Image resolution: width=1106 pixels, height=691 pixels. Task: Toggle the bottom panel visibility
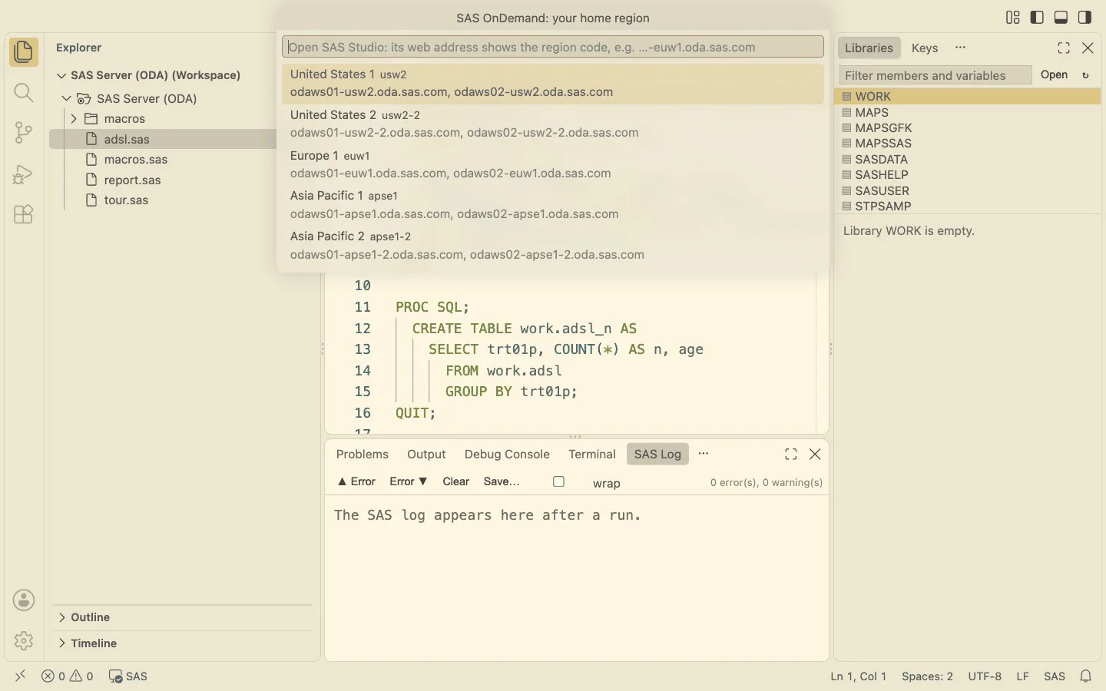coord(1061,18)
